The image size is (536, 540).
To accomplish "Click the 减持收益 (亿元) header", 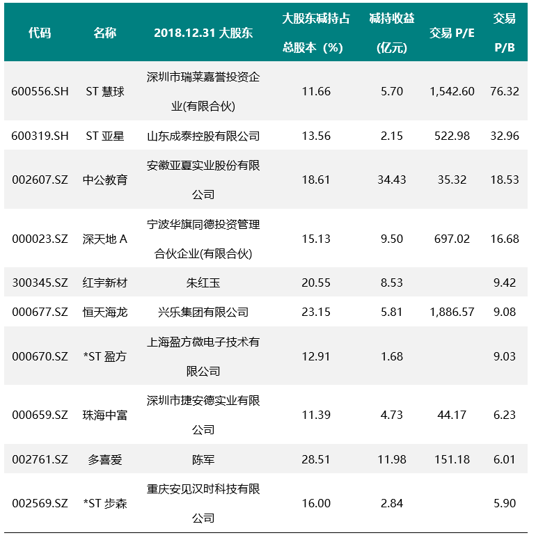I will (x=392, y=33).
